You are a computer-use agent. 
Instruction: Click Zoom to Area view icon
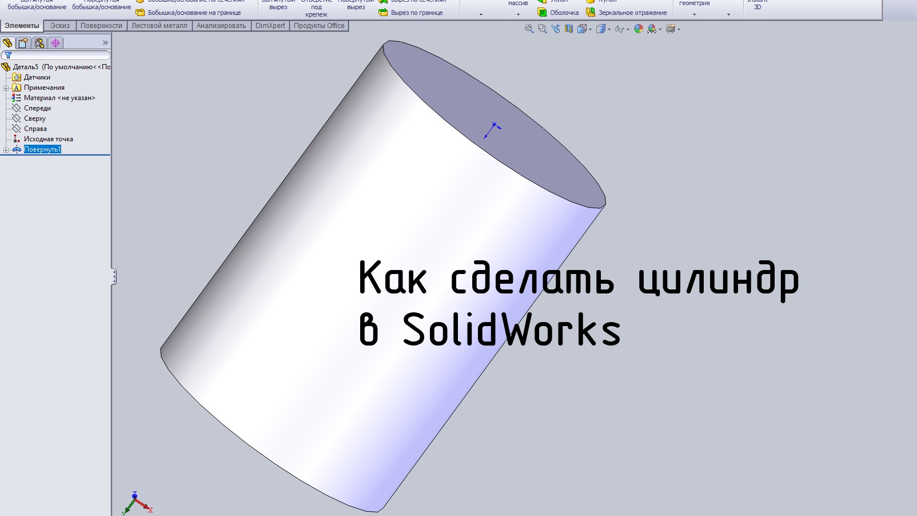(x=543, y=29)
